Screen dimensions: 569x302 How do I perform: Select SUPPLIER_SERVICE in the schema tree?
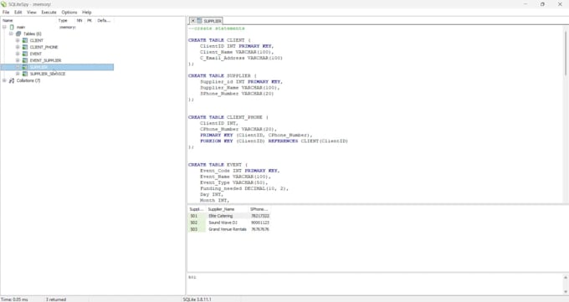pyautogui.click(x=48, y=74)
